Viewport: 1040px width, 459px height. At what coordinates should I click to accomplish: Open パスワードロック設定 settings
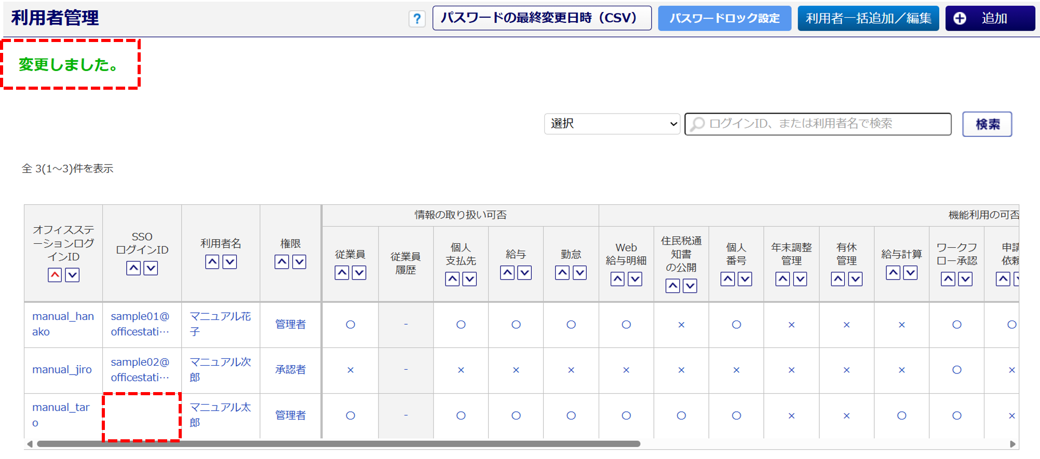click(724, 19)
